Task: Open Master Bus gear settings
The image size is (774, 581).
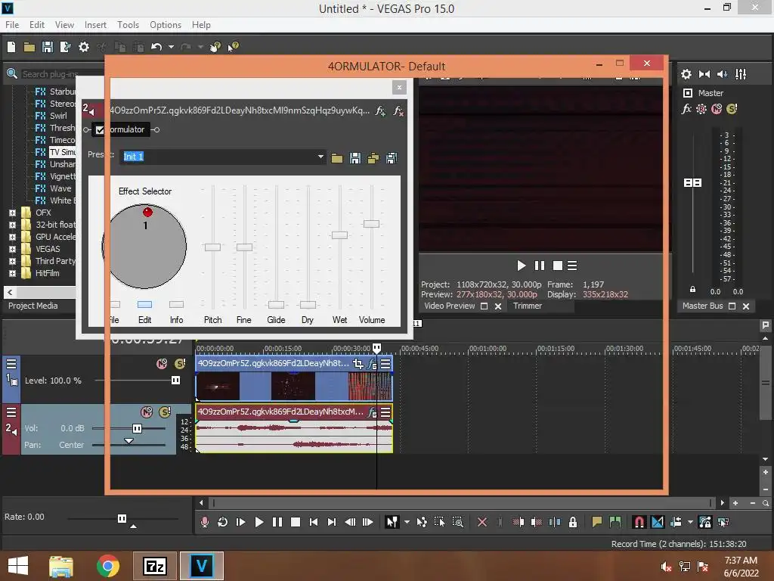Action: 686,74
